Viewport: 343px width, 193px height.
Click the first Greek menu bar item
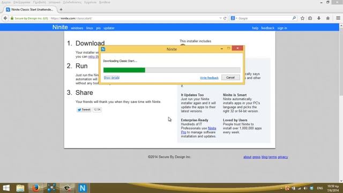pos(6,2)
